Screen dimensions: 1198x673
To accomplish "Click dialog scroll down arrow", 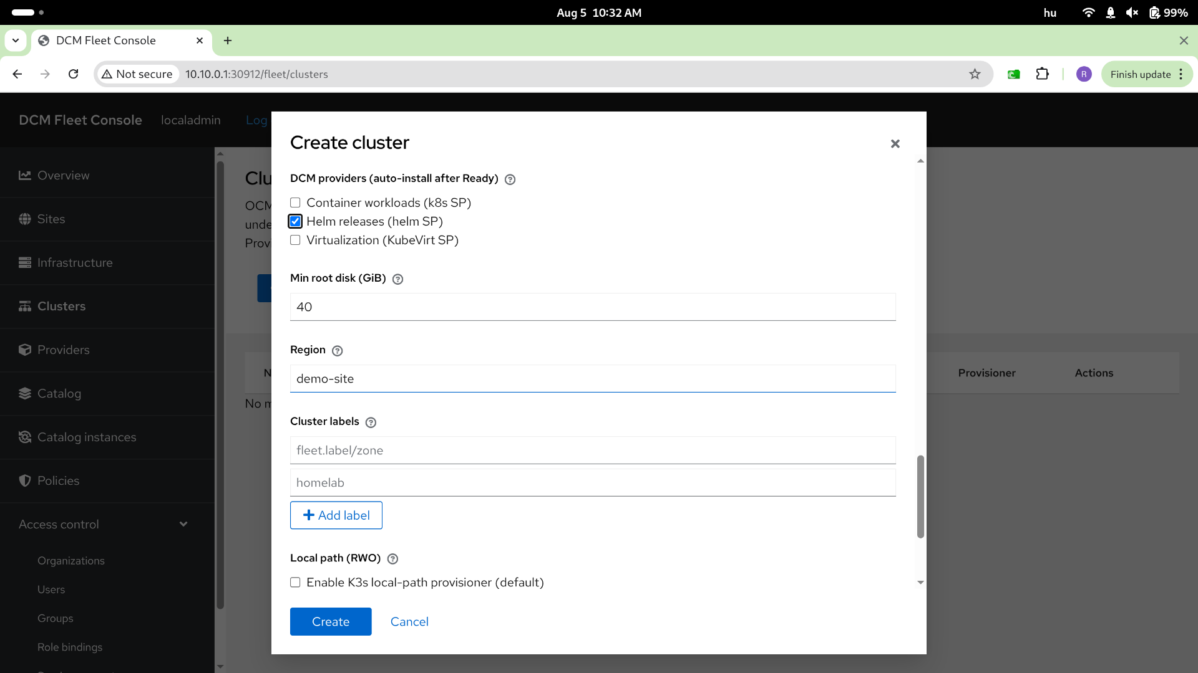I will pyautogui.click(x=920, y=583).
